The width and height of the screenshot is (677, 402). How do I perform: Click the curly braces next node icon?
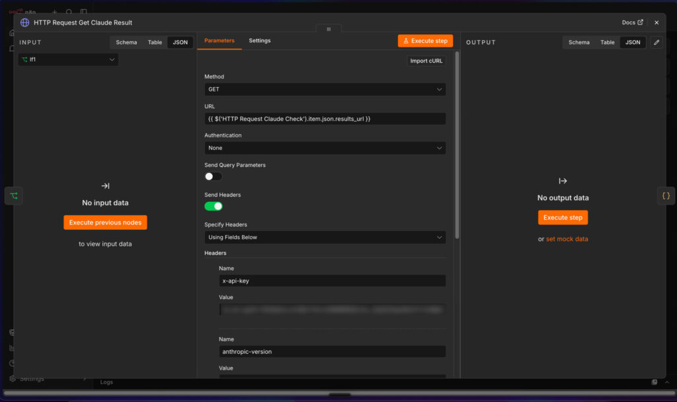(x=666, y=195)
